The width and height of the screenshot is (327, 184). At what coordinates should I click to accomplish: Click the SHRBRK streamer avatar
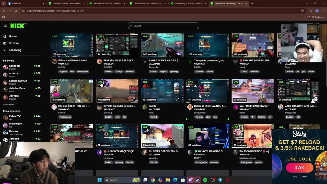point(99,62)
